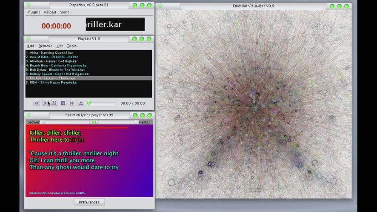Image resolution: width=377 pixels, height=212 pixels.
Task: Click the green seek slider knob
Action: point(89,103)
